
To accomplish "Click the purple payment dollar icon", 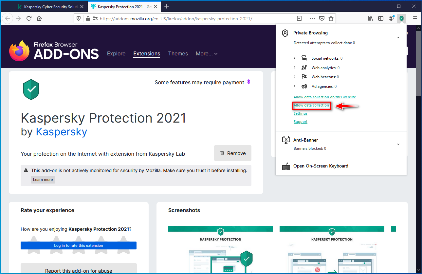I will tap(249, 82).
